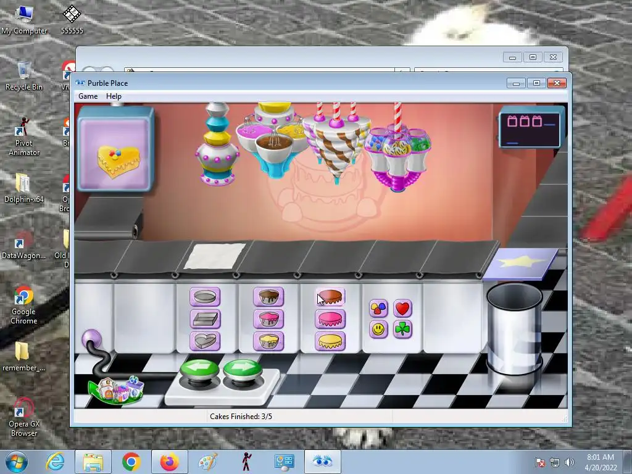
Task: Close the Purble Place window
Action: point(557,83)
